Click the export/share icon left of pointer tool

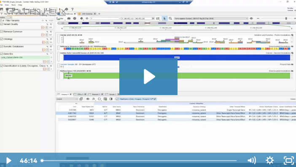pyautogui.click(x=158, y=19)
